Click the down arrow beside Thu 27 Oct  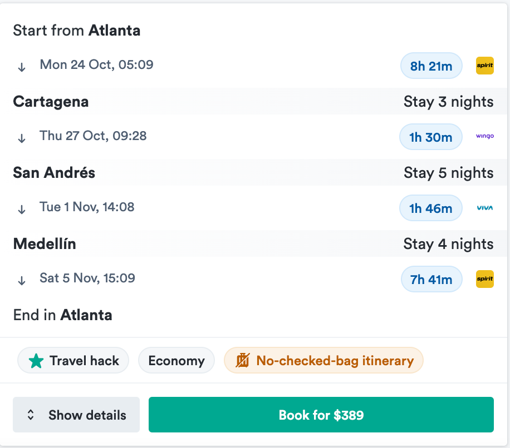point(22,138)
